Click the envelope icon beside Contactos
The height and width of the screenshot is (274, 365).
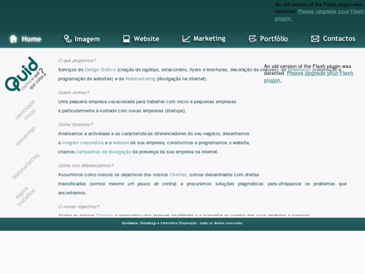click(315, 39)
